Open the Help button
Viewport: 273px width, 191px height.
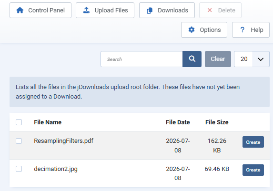[251, 30]
